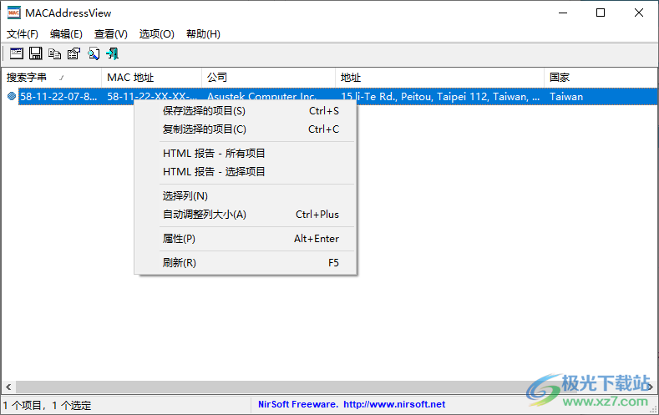Open the MAC address search options toolbar icon
Image resolution: width=659 pixels, height=415 pixels.
click(x=17, y=53)
